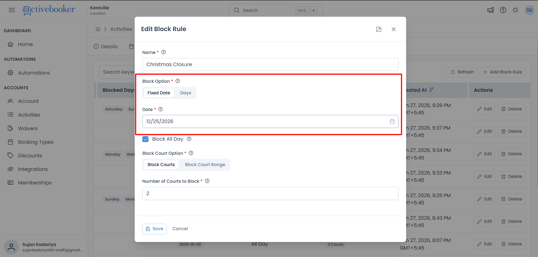This screenshot has width=538, height=257.
Task: Show the Block Court Option help icon
Action: 191,153
